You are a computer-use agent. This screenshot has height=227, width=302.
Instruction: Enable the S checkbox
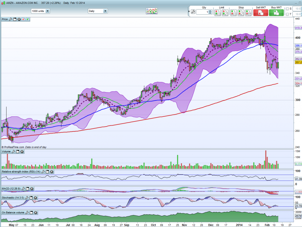pos(287,9)
